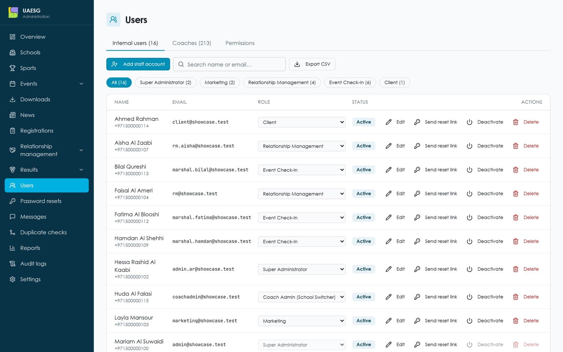
Task: Filter by Super Administrator (2)
Action: pyautogui.click(x=165, y=82)
